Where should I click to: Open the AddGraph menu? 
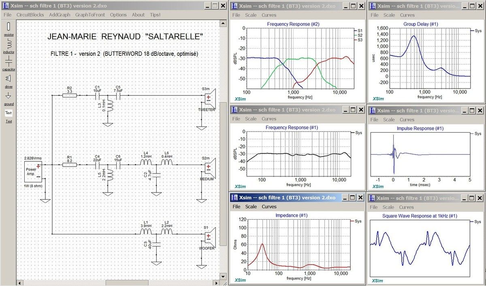60,15
